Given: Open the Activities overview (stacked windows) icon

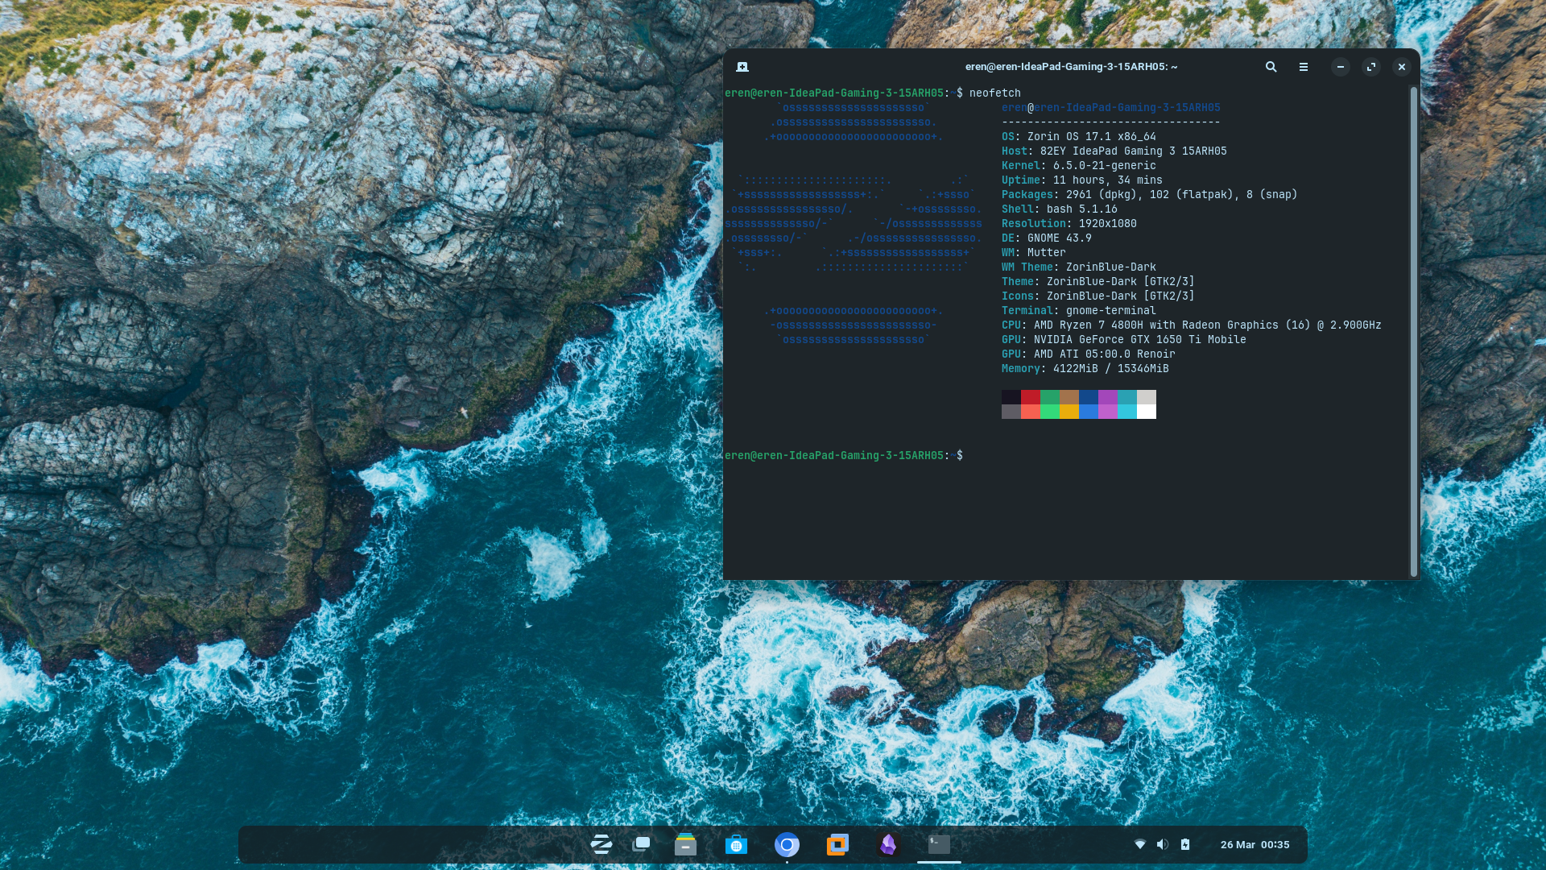Looking at the screenshot, I should 642,844.
